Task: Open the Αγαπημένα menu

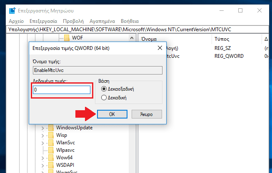Action: (x=102, y=21)
